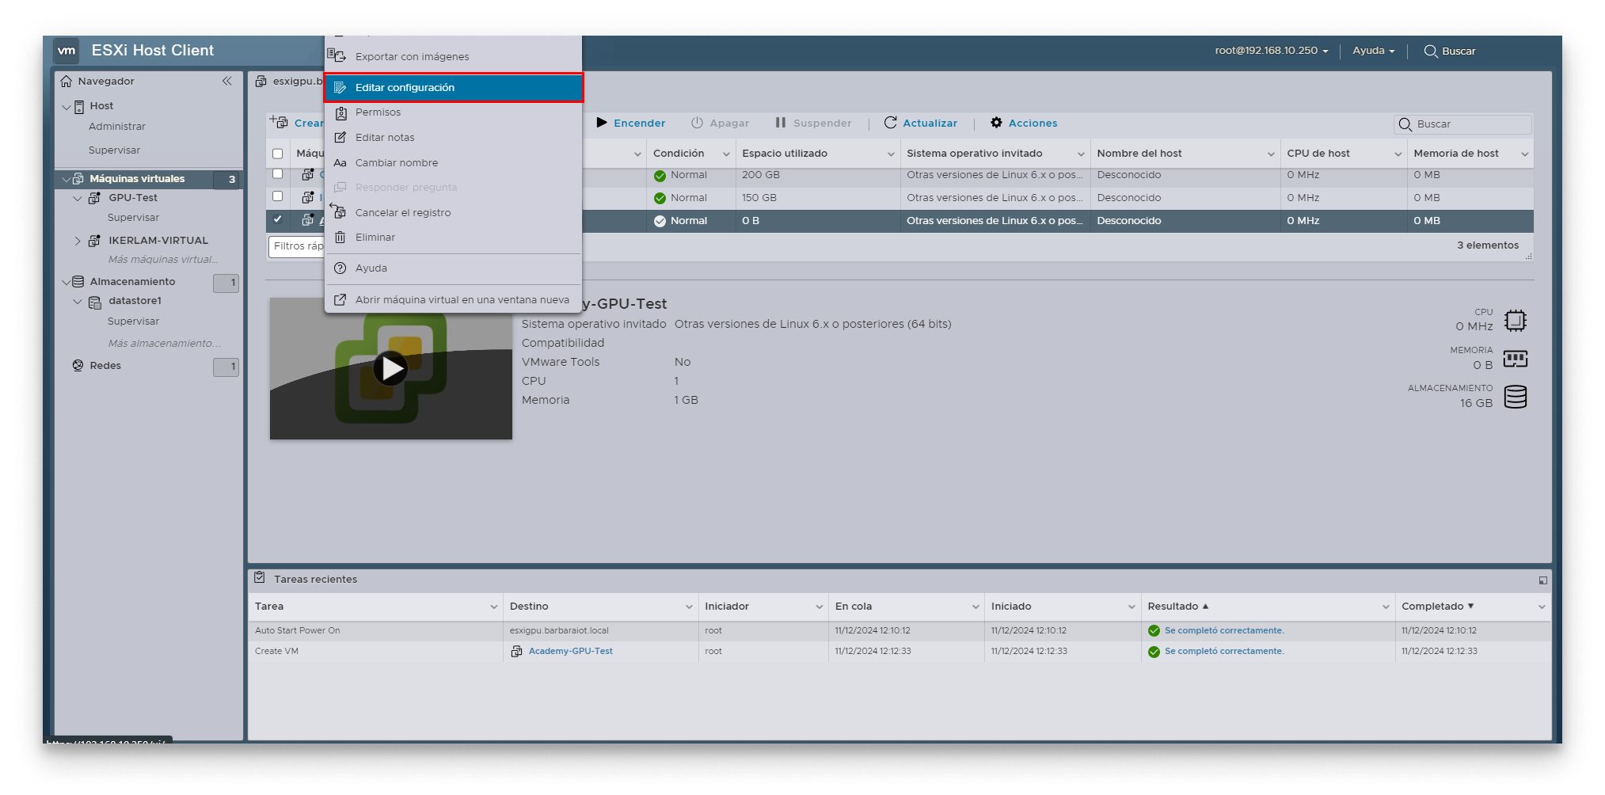The image size is (1605, 795).
Task: Select Editar configuración from the context menu
Action: point(404,87)
